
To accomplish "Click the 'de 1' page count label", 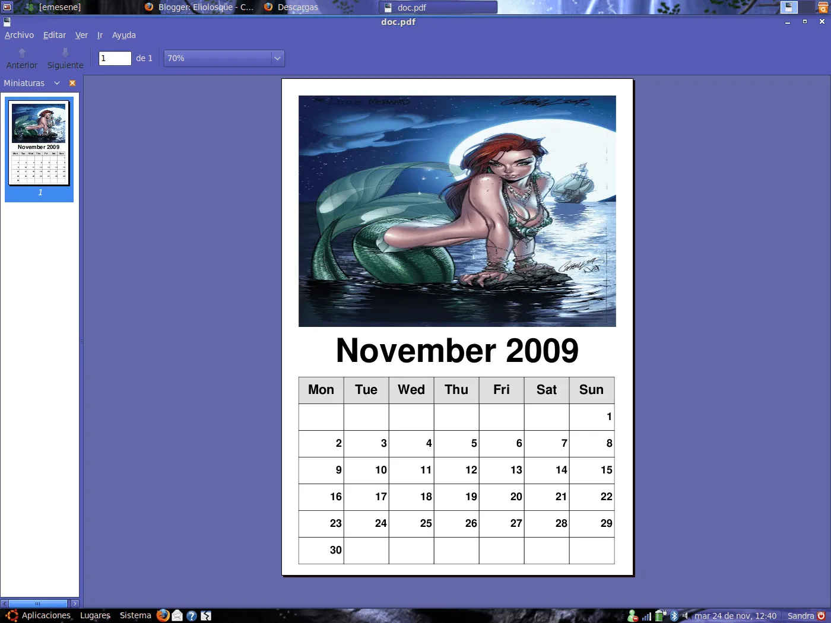I will (x=144, y=58).
